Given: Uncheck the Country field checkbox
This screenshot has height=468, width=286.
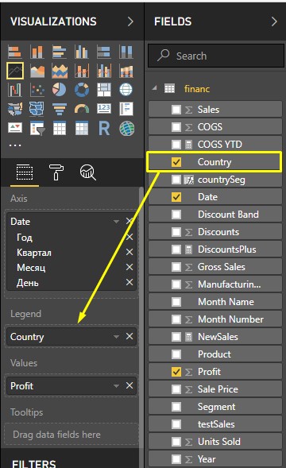Looking at the screenshot, I should click(176, 162).
